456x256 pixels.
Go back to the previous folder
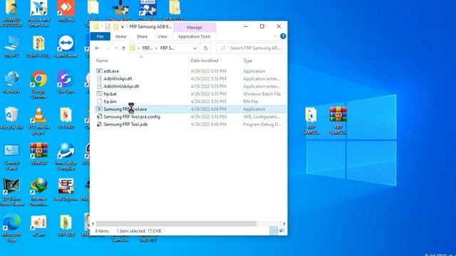coord(97,48)
